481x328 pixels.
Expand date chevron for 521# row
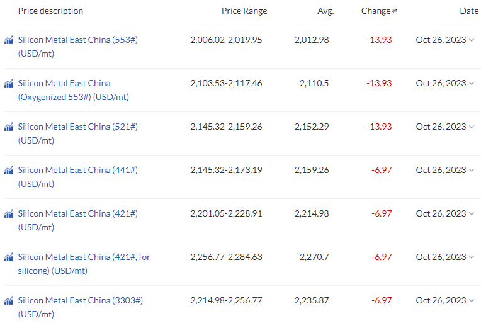pyautogui.click(x=472, y=127)
